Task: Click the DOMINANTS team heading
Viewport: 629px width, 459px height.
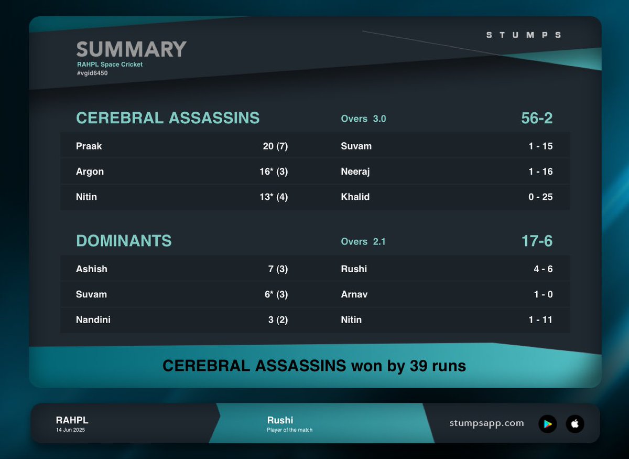Action: [124, 241]
